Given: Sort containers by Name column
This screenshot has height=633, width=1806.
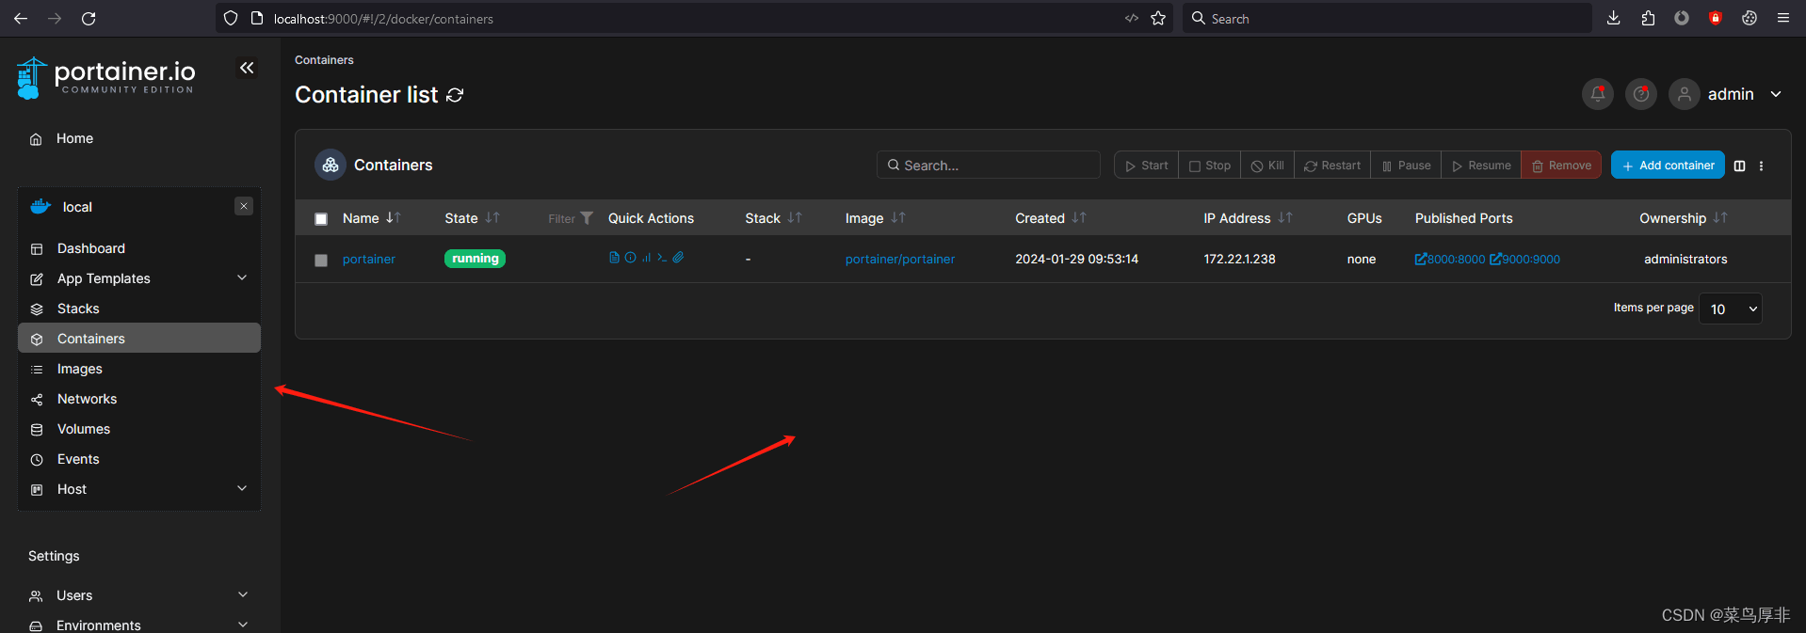Looking at the screenshot, I should 372,218.
